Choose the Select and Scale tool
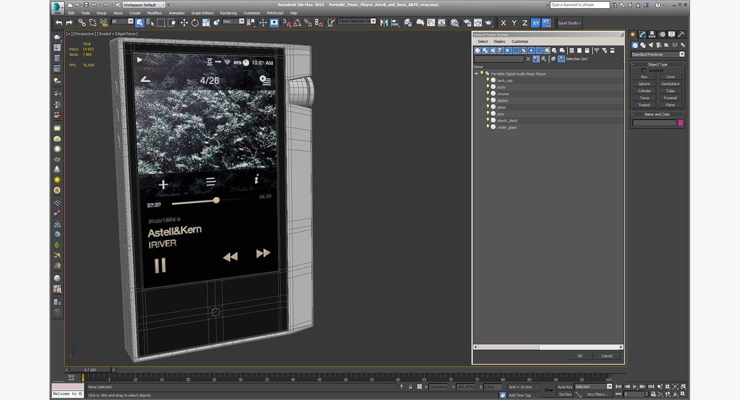 [x=205, y=22]
